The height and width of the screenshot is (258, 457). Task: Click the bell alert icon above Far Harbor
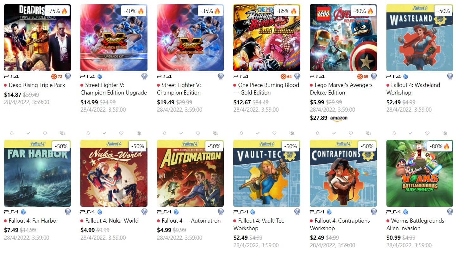click(12, 133)
